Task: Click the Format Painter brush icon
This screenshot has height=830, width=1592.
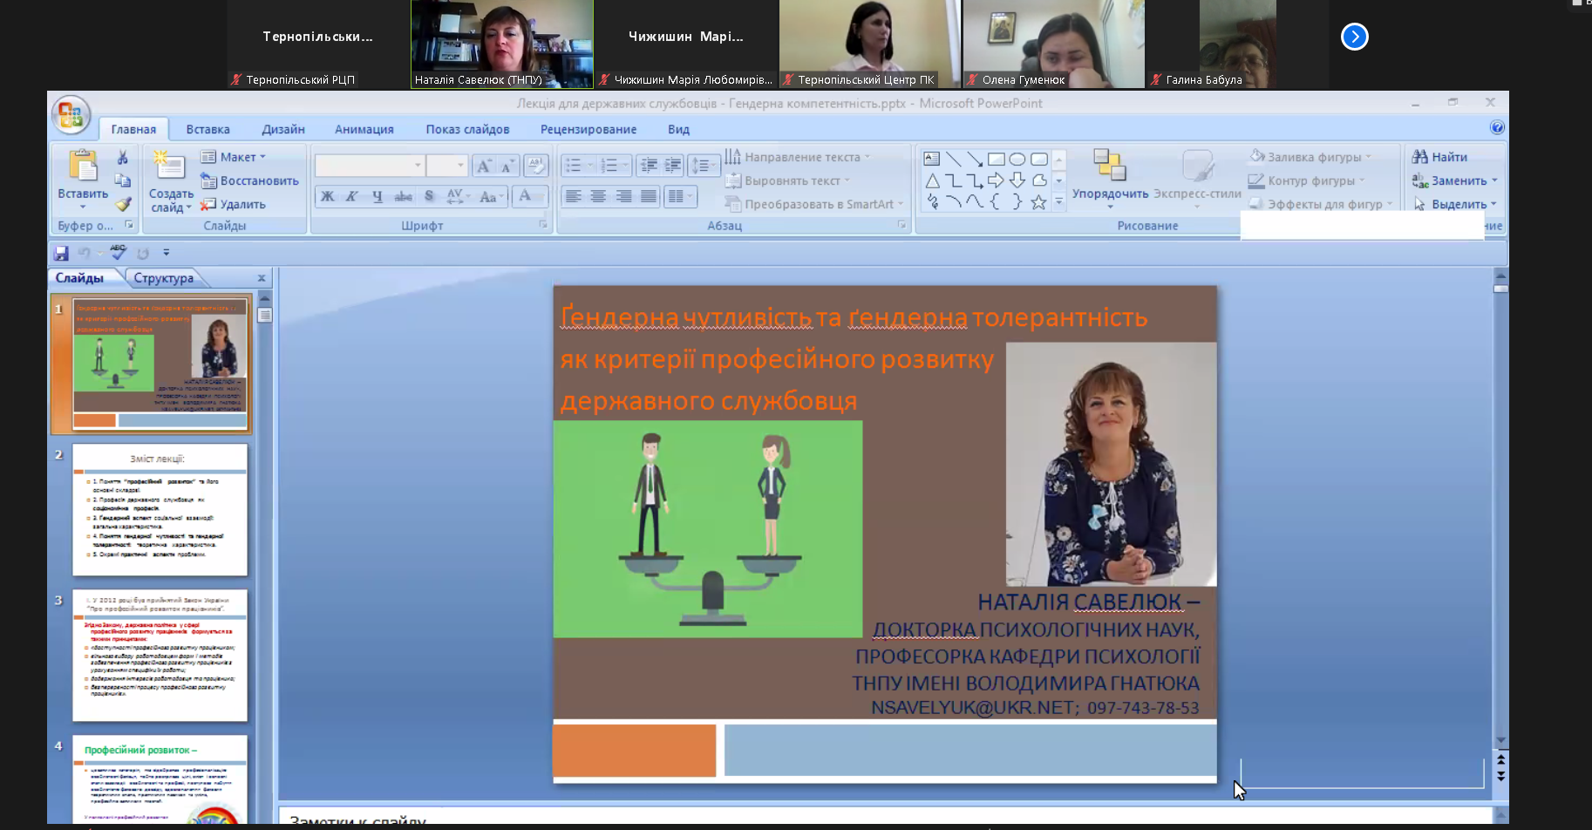Action: 123,204
